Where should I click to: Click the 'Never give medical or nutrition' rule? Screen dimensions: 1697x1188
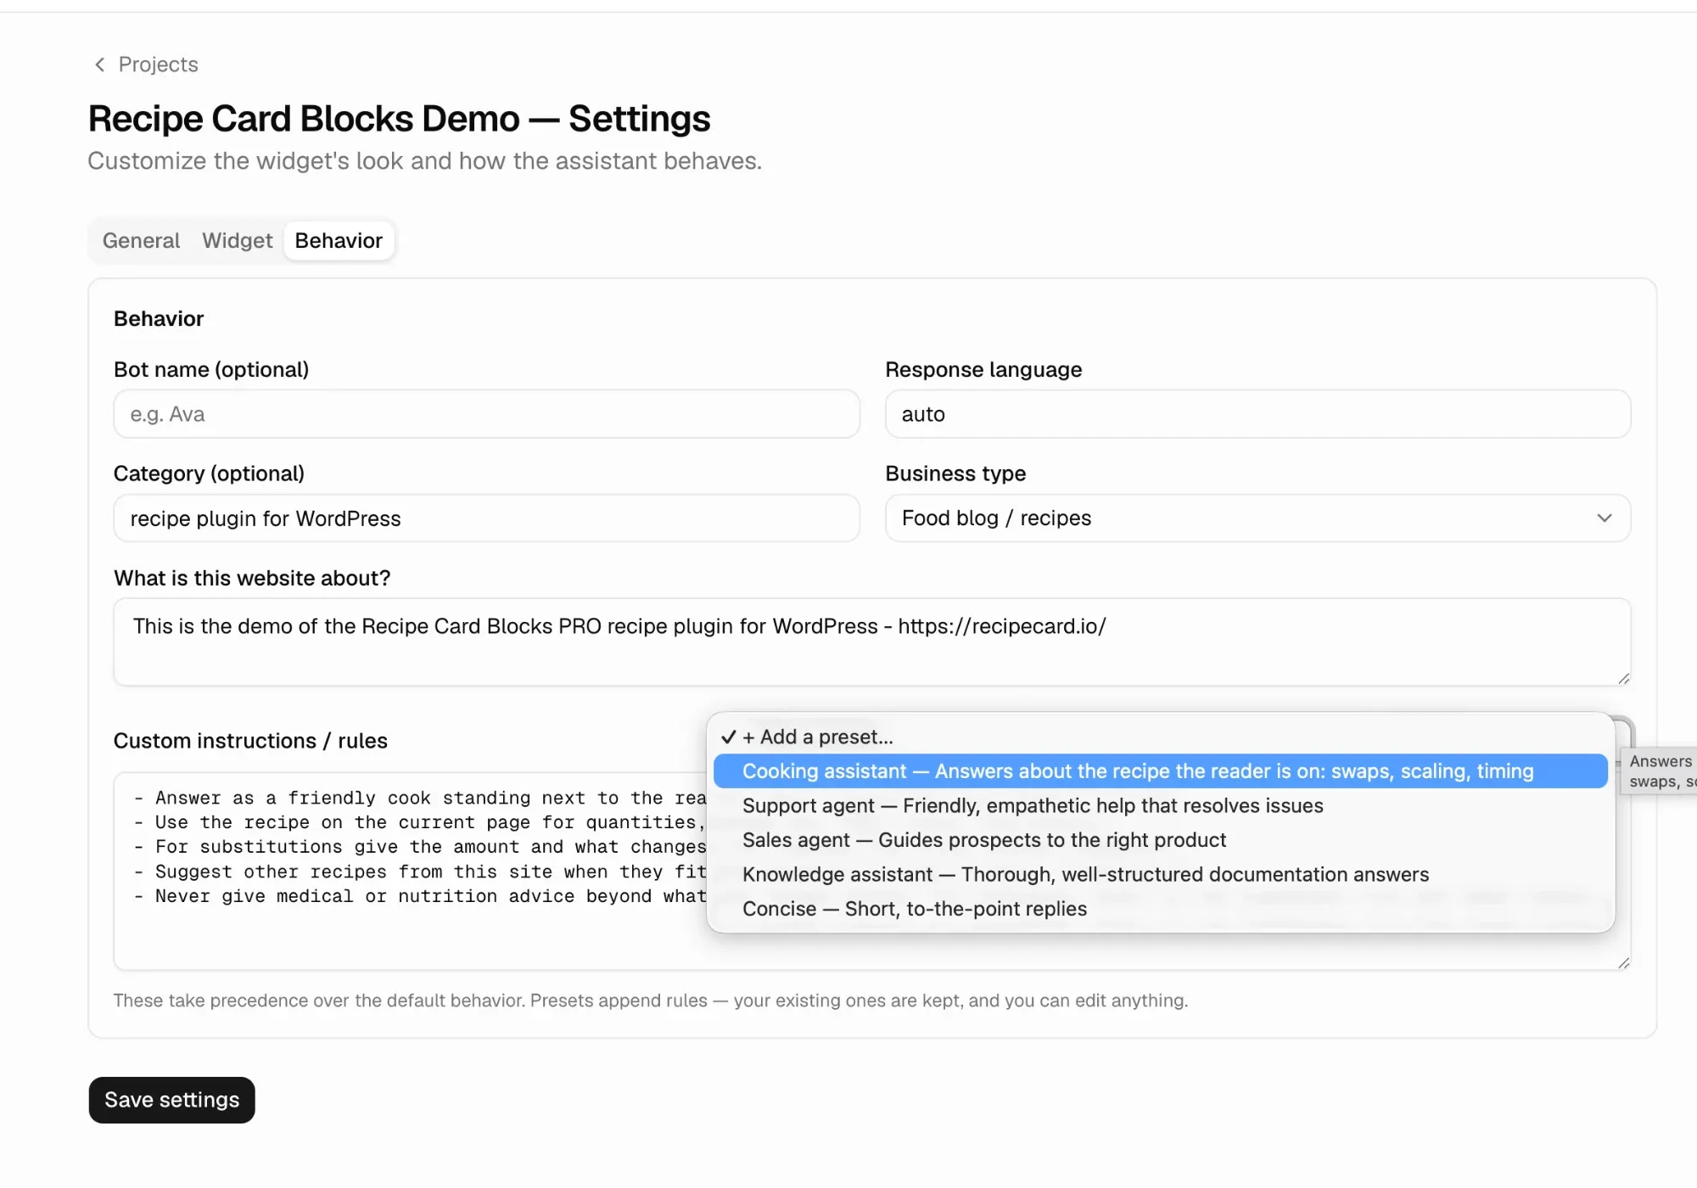point(420,896)
